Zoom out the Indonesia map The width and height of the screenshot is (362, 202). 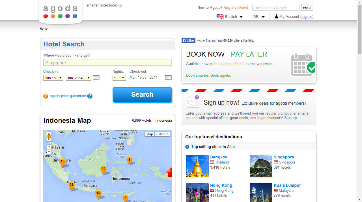[49, 152]
